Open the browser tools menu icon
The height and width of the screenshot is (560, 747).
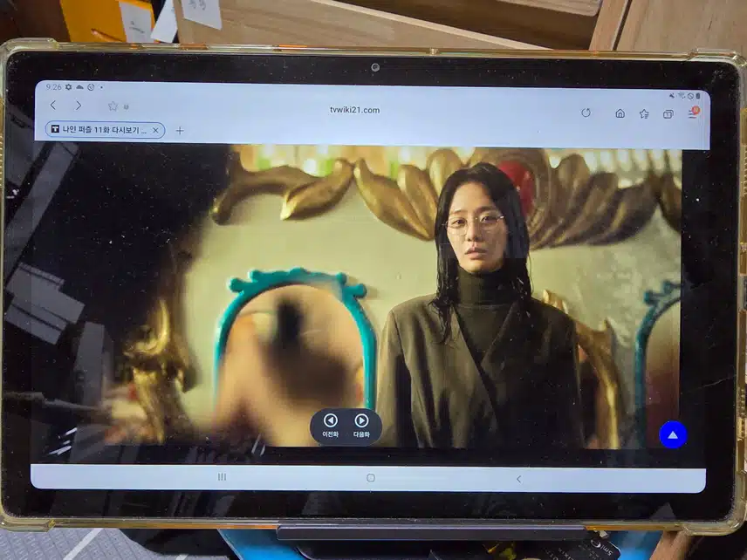pyautogui.click(x=693, y=113)
